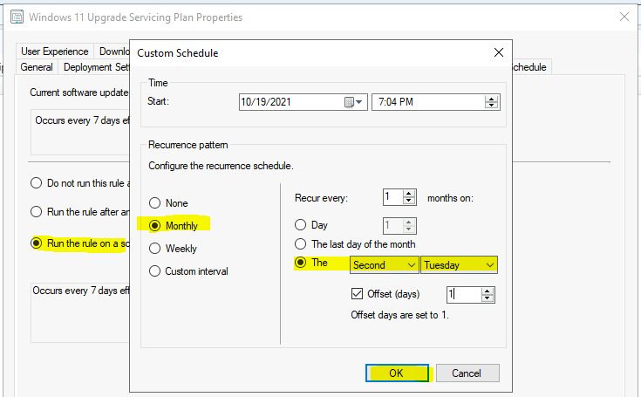Click 'Configure the recurrence schedule.' text
The image size is (641, 397).
pos(221,166)
